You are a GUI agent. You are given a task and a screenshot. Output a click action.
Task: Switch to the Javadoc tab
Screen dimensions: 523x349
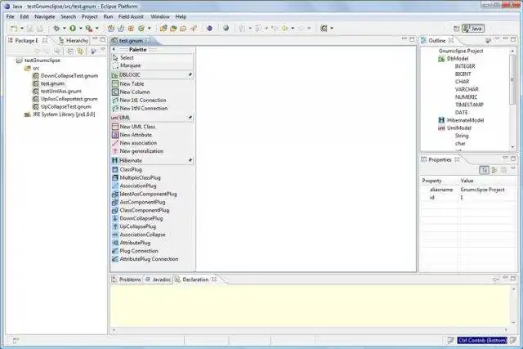pos(158,280)
